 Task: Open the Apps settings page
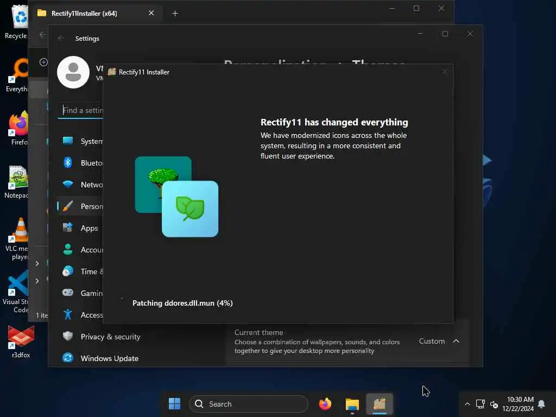click(x=89, y=228)
